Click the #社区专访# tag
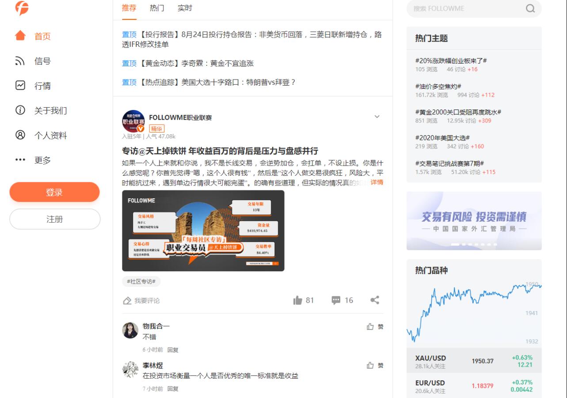 coord(141,281)
